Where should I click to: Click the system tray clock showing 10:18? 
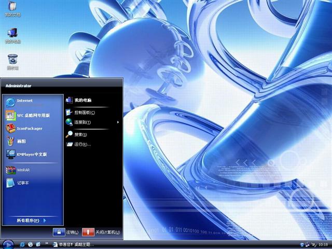323,244
